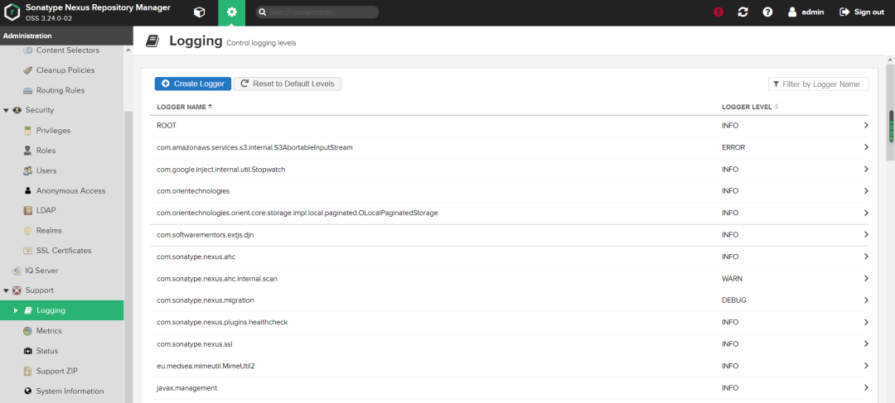
Task: Expand chevron for OLocalPaginatedStorage row
Action: (866, 213)
